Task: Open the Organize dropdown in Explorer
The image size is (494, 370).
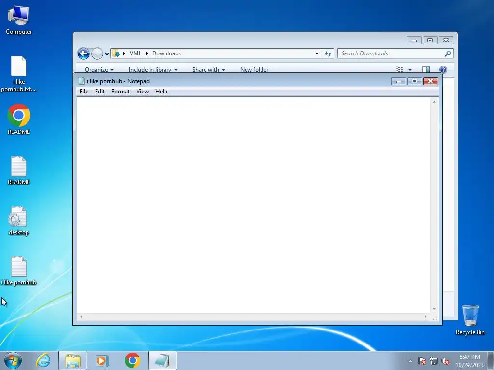Action: (x=99, y=70)
